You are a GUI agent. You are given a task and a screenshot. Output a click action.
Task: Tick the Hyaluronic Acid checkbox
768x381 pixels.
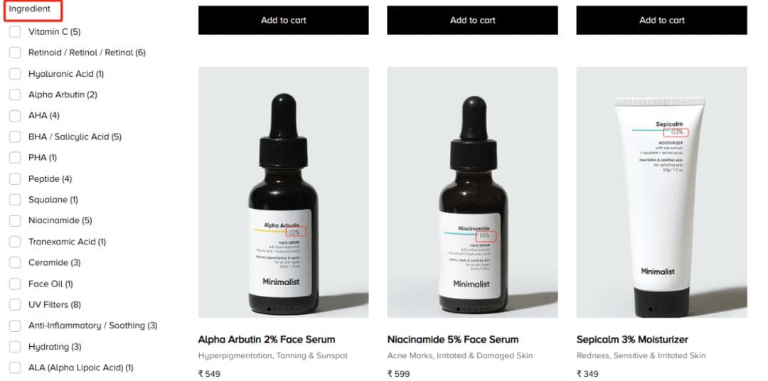click(x=15, y=74)
